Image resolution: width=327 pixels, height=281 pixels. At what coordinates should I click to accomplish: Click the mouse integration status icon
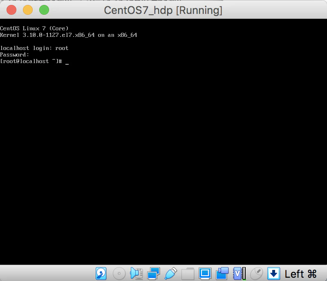tap(257, 273)
